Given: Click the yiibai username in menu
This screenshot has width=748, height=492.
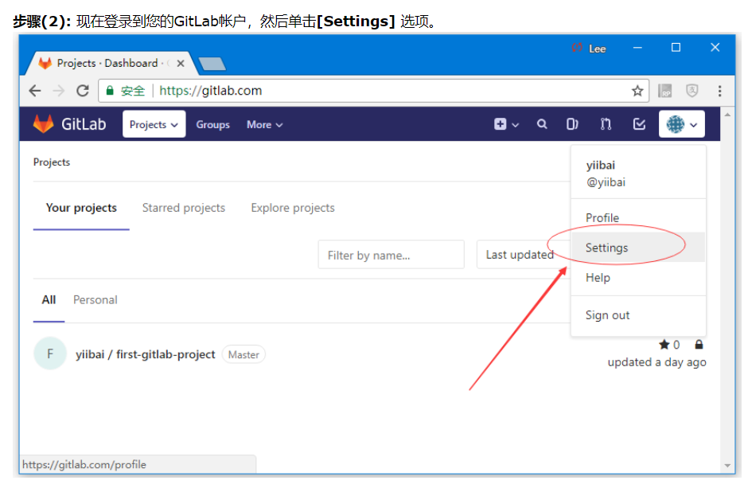Looking at the screenshot, I should (x=601, y=165).
